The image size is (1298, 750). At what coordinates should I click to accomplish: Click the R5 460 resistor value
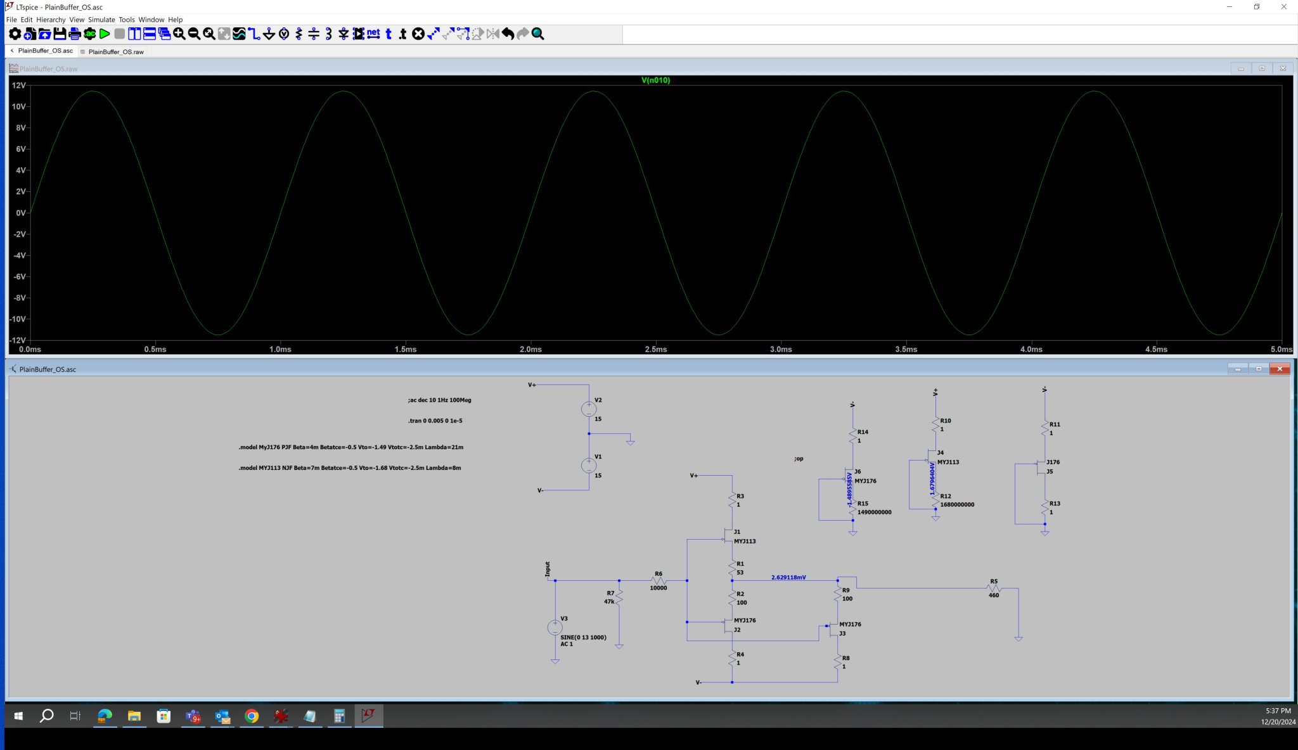click(994, 595)
